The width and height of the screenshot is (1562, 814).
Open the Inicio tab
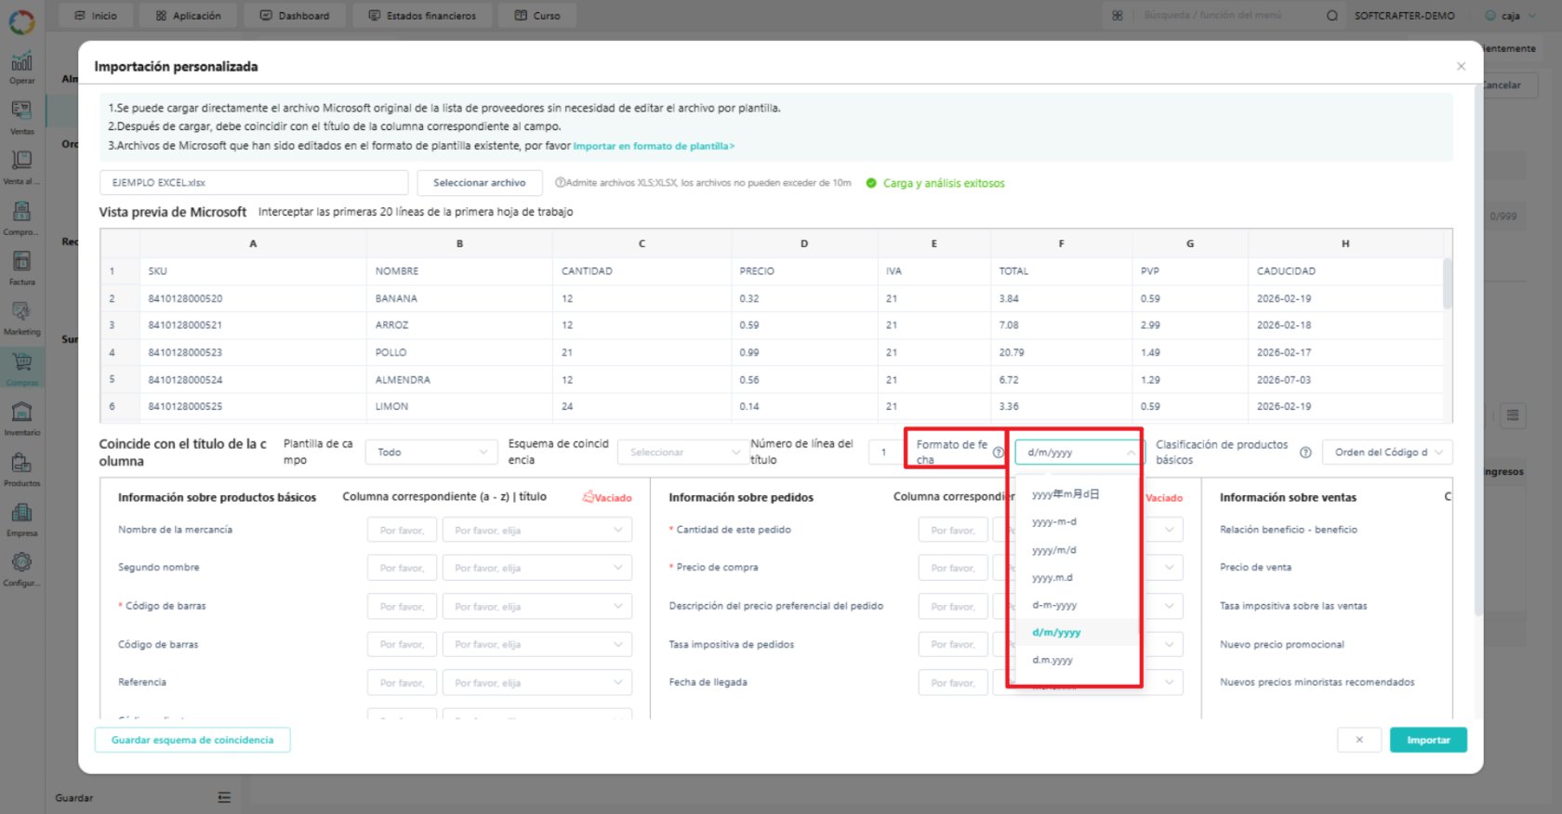(96, 16)
